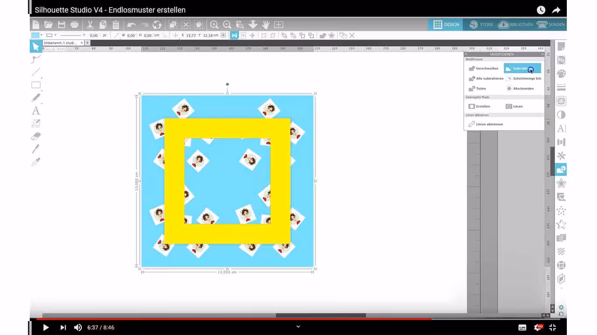Expand the line style dropdown
The width and height of the screenshot is (597, 335).
click(84, 35)
